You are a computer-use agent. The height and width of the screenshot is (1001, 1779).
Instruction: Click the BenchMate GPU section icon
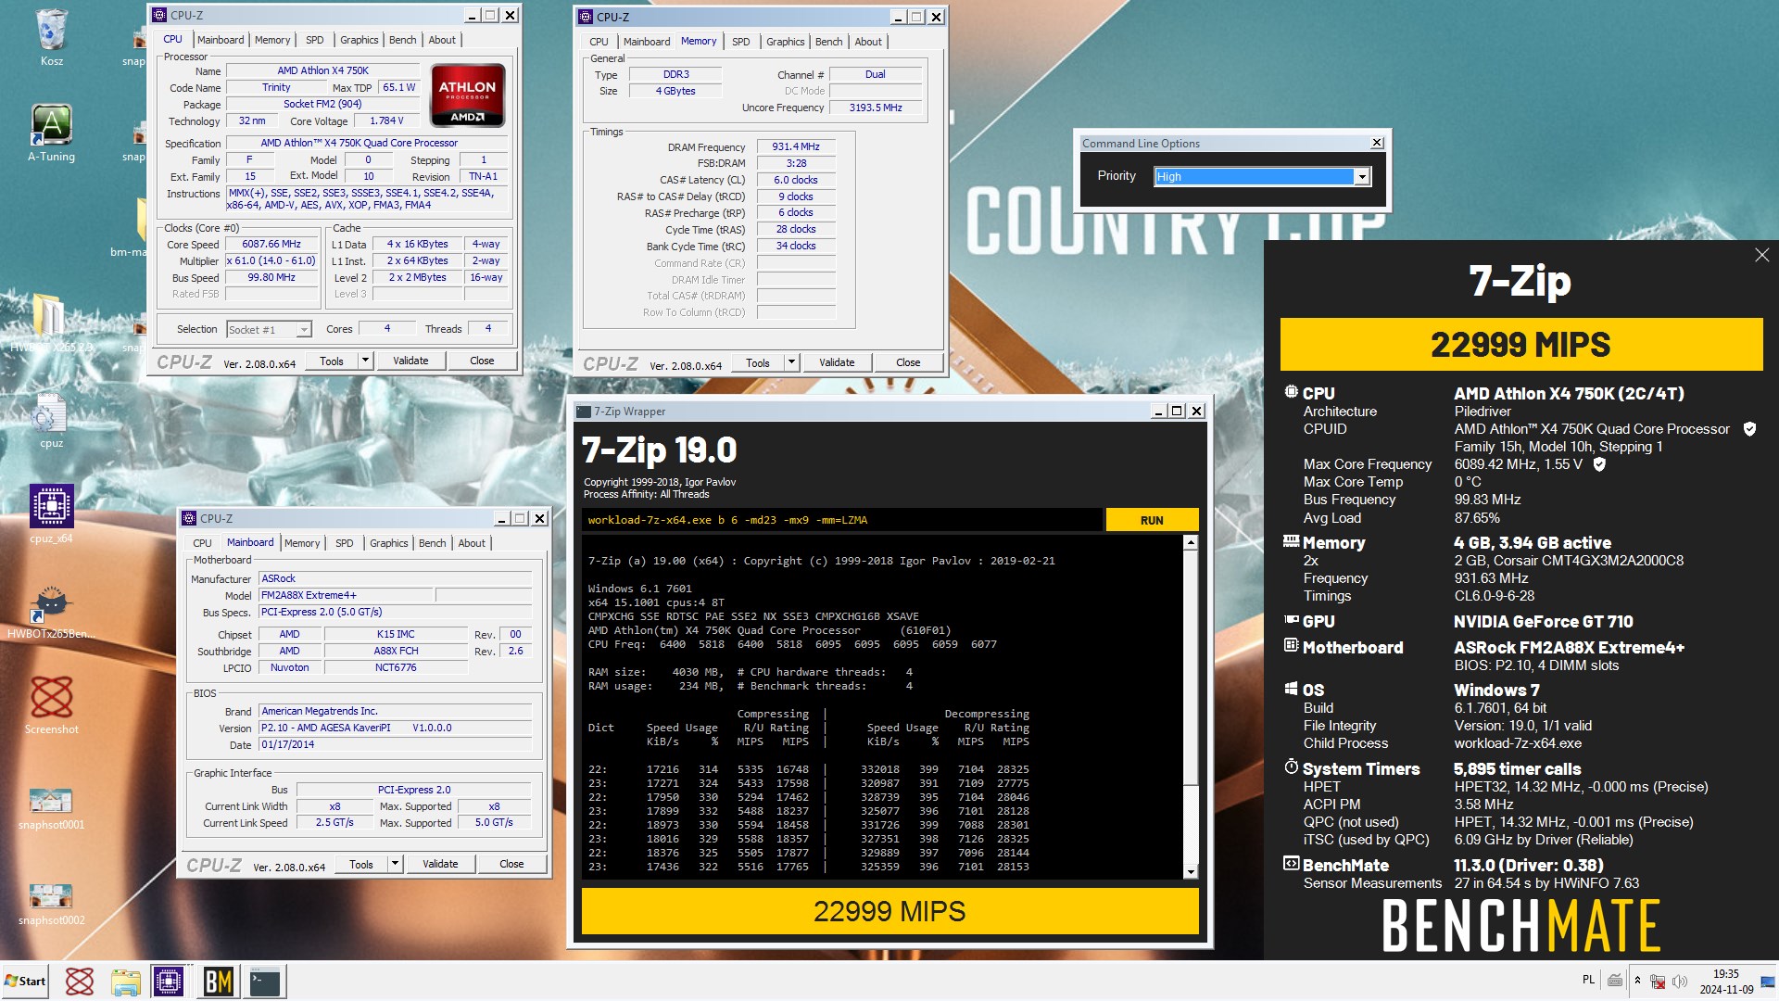point(1291,620)
